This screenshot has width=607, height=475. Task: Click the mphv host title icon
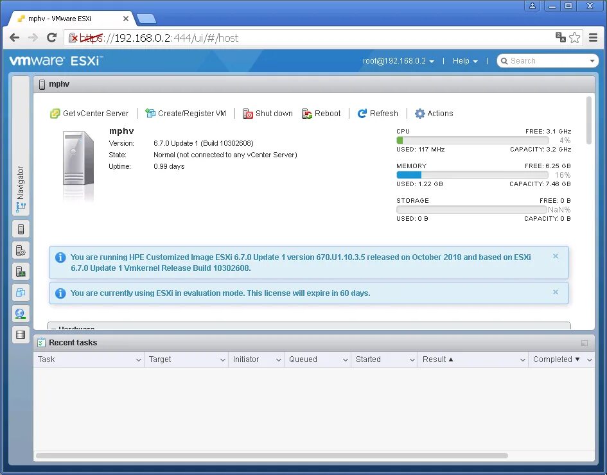point(42,84)
